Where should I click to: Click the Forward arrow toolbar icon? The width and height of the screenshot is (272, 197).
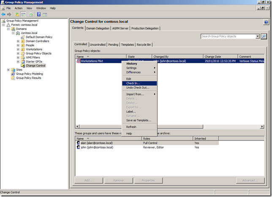tap(9, 14)
